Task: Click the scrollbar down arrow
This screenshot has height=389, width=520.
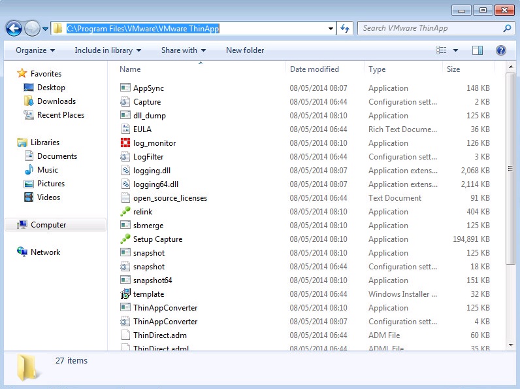Action: point(511,345)
